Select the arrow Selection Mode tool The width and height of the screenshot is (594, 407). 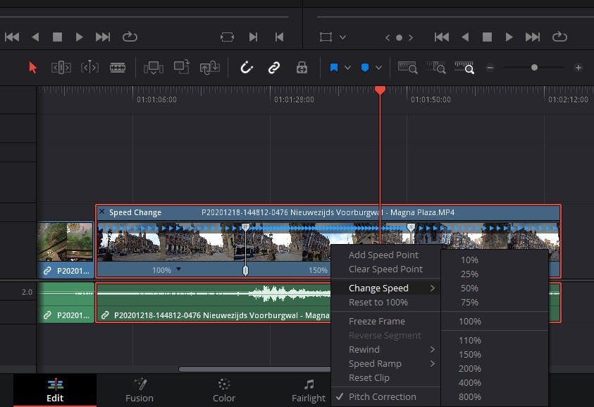[x=32, y=68]
